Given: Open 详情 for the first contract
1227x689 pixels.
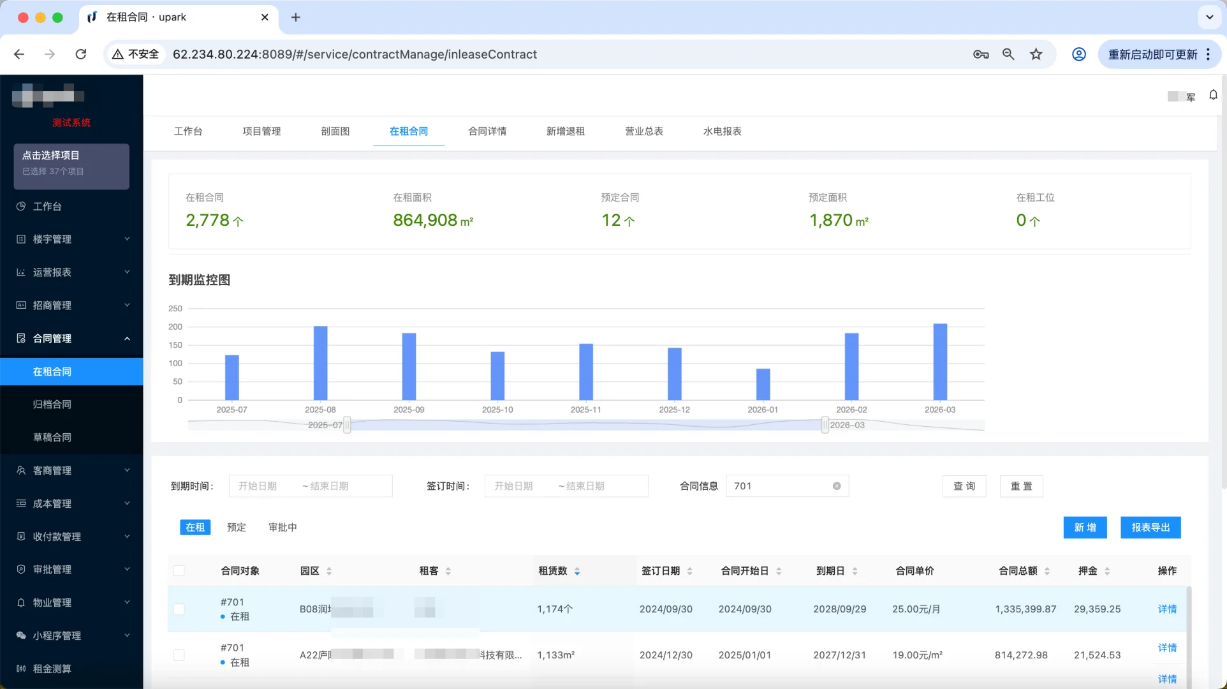Looking at the screenshot, I should click(x=1167, y=609).
